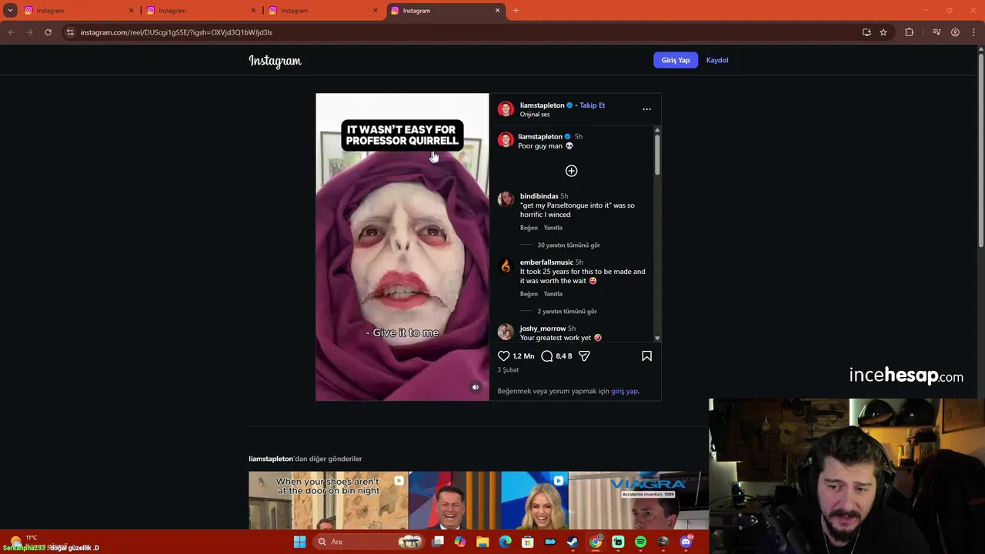
Task: Like the reel with the heart icon
Action: pyautogui.click(x=503, y=356)
